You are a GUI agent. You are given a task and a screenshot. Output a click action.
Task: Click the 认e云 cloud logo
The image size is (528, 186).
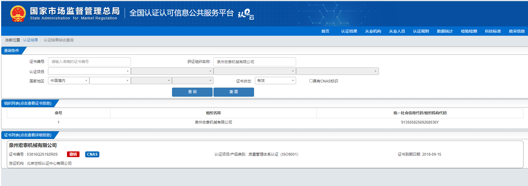click(x=246, y=14)
